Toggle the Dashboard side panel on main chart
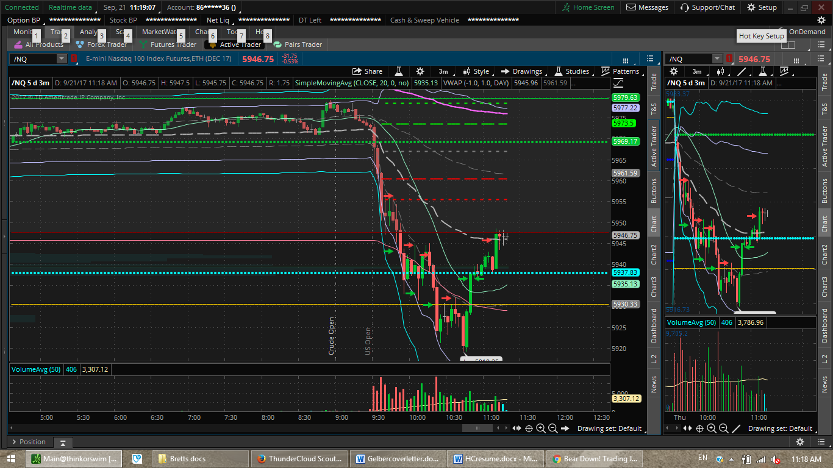The height and width of the screenshot is (468, 833). point(654,325)
